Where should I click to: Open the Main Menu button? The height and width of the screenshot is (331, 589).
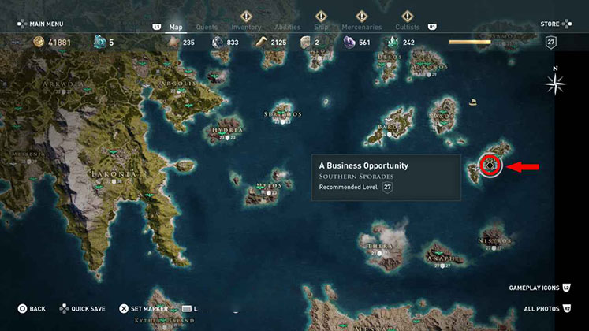(x=40, y=24)
